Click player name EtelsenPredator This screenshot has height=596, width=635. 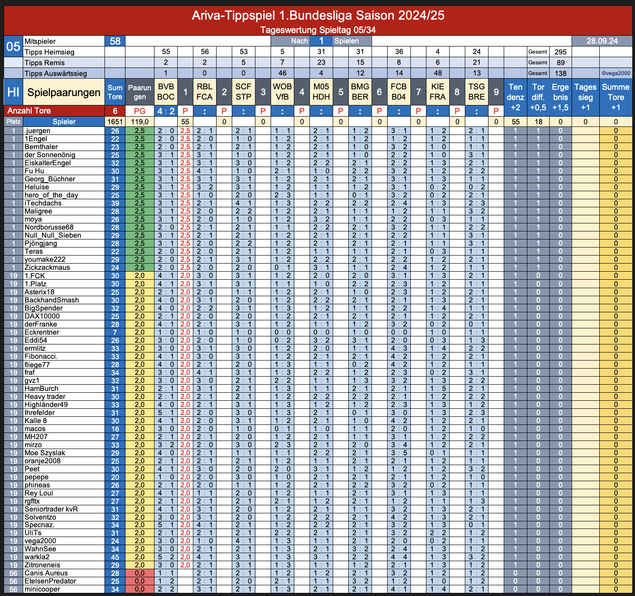pyautogui.click(x=50, y=581)
